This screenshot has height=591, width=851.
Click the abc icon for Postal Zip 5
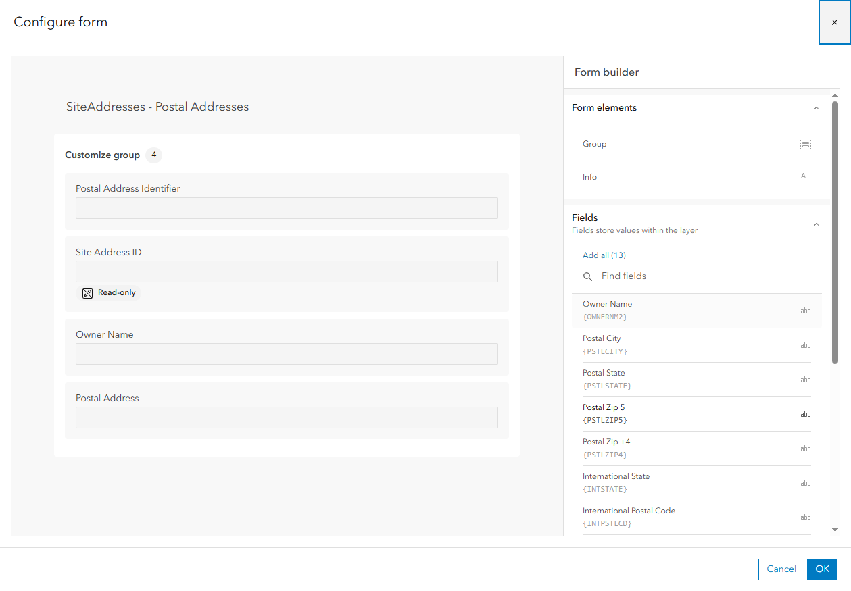pos(805,413)
